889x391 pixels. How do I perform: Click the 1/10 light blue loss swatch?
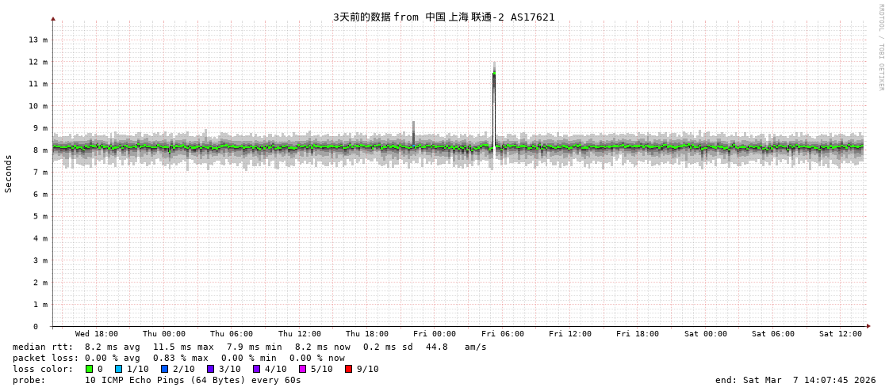[119, 369]
